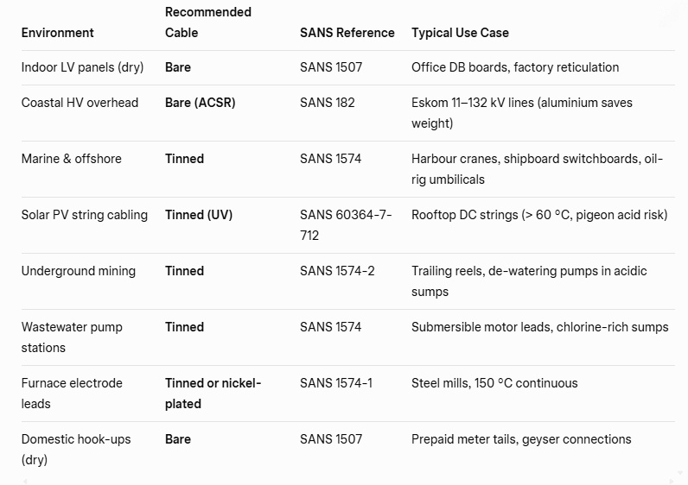Click the Recommended Cable column header
This screenshot has width=688, height=485.
[208, 22]
